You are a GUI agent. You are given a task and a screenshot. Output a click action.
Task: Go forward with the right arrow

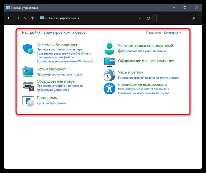18,18
